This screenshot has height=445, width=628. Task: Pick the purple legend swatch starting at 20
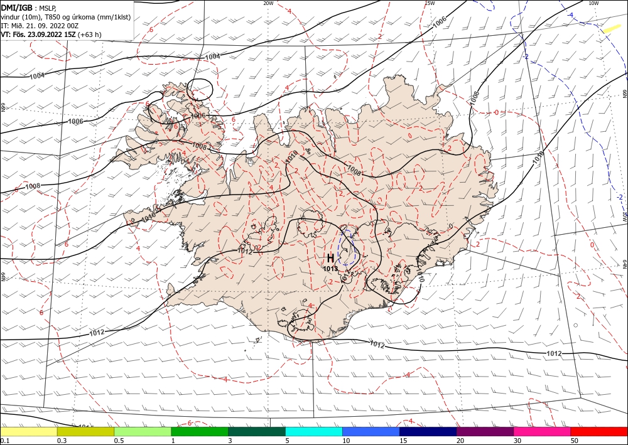click(x=485, y=431)
